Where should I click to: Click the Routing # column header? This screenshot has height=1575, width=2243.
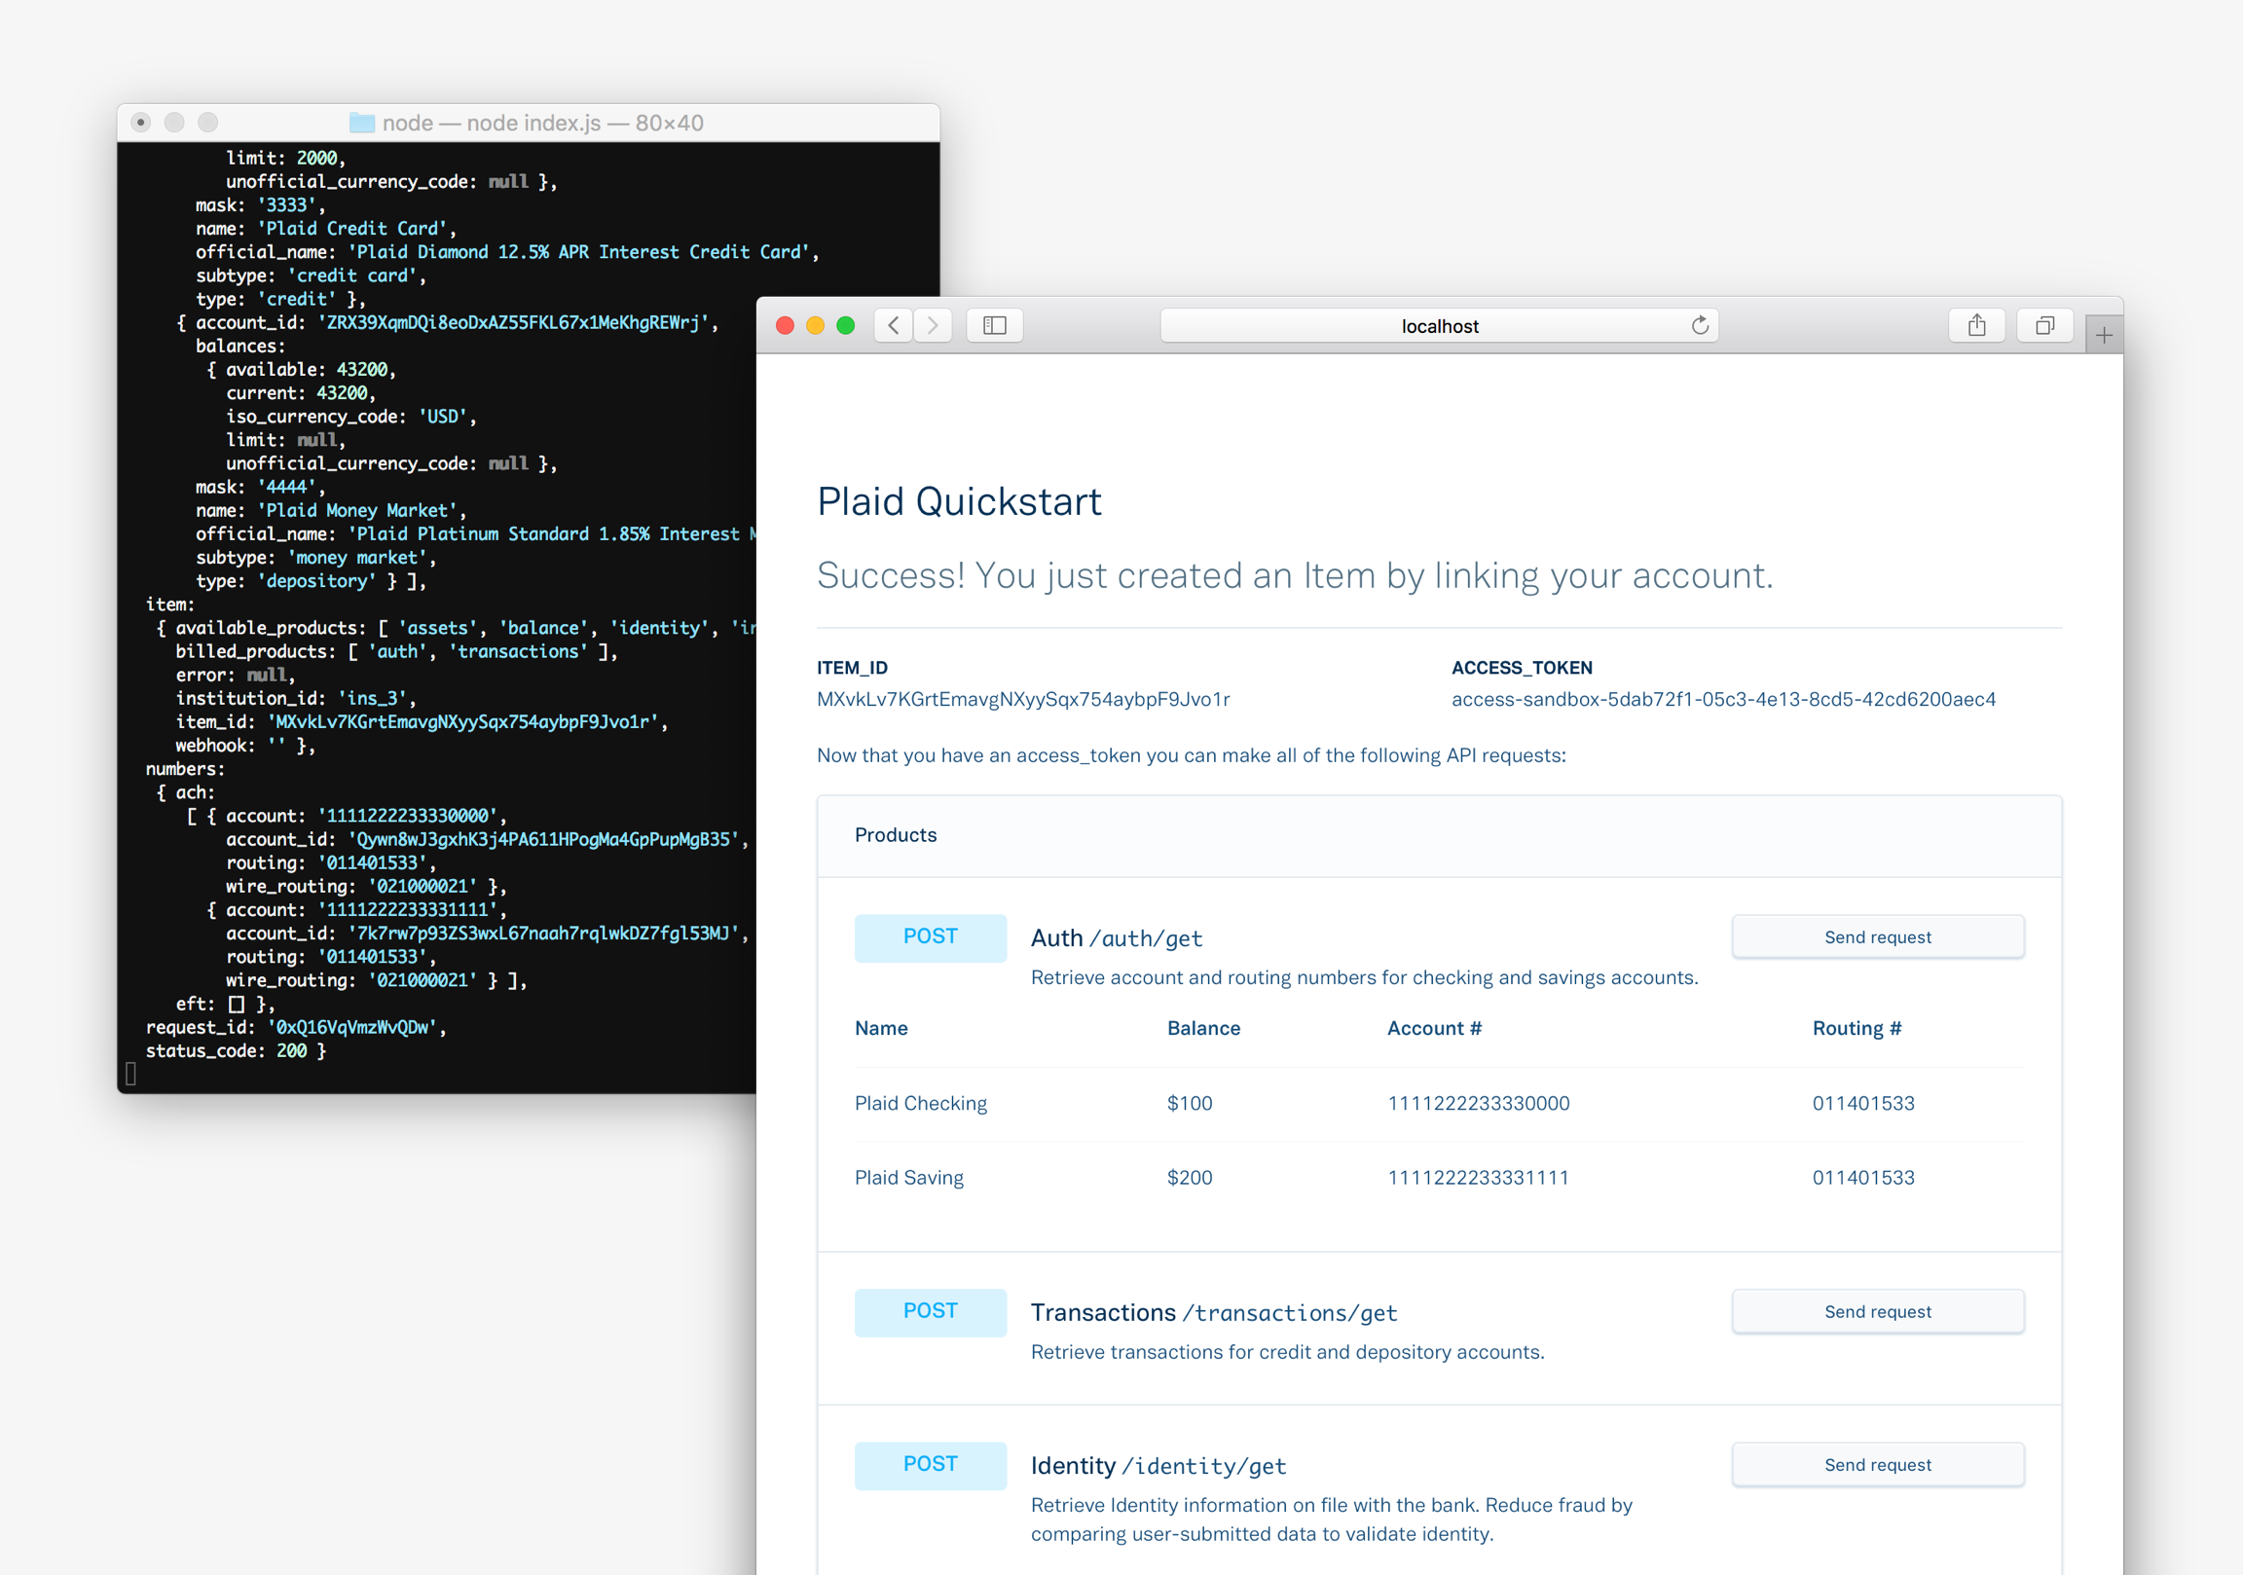(x=1857, y=1028)
